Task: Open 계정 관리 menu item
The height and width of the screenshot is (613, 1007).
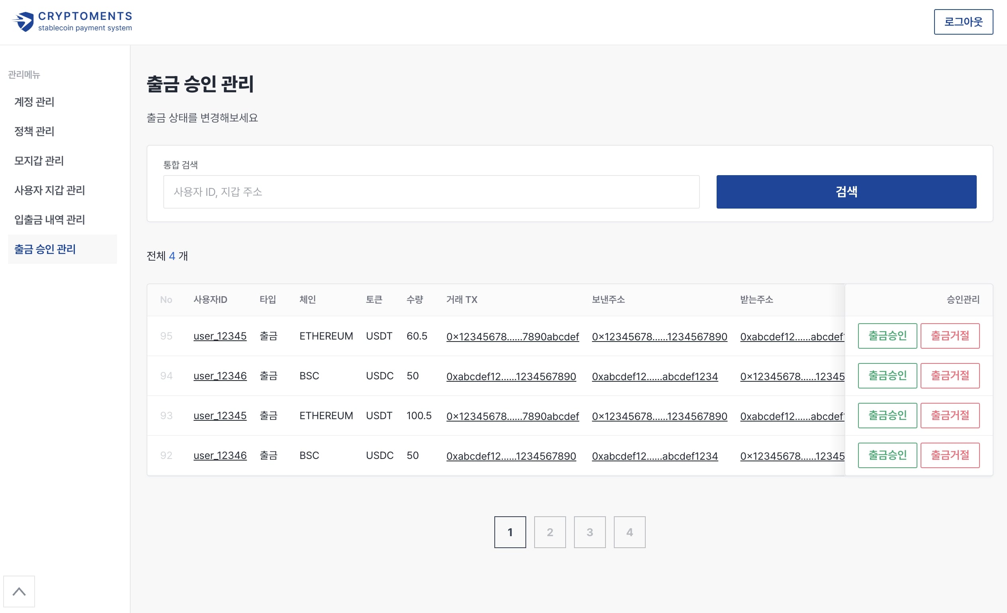Action: (34, 102)
